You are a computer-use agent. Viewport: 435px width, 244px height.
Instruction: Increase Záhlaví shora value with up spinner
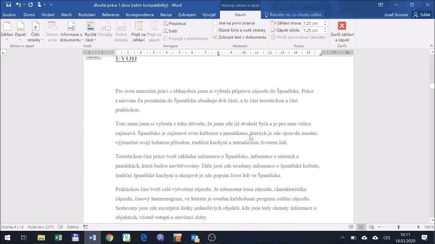[x=325, y=22]
